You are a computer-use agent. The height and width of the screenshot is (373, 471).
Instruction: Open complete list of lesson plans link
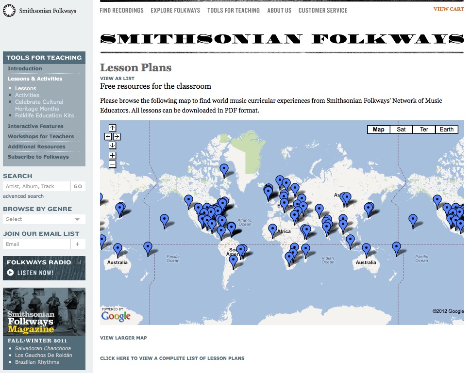tap(172, 358)
